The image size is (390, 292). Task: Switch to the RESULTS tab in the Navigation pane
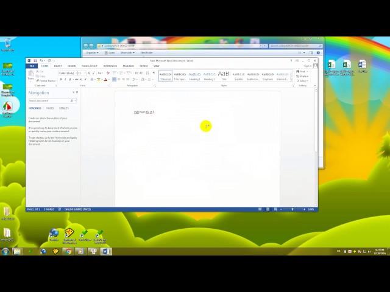coord(64,108)
